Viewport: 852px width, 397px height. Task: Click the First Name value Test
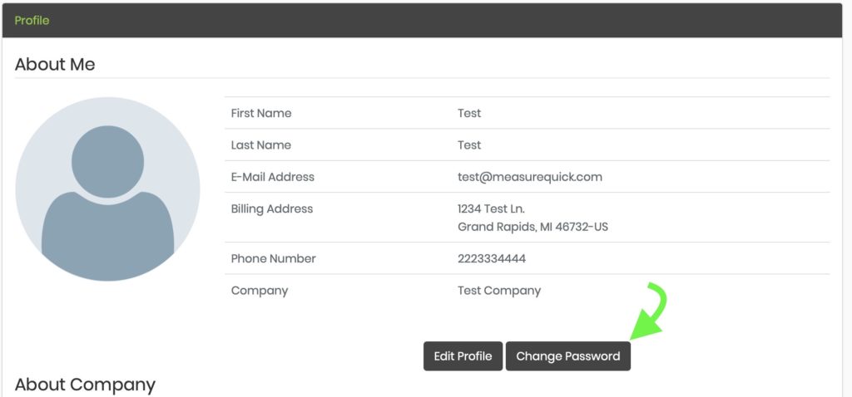point(469,113)
